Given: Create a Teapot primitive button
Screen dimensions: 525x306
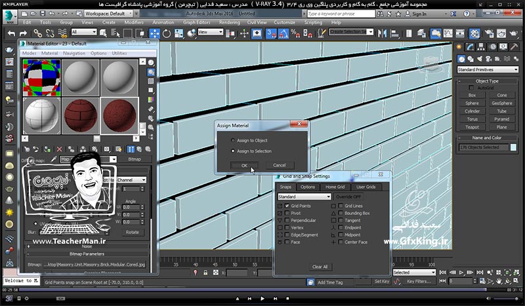Looking at the screenshot, I should [472, 127].
